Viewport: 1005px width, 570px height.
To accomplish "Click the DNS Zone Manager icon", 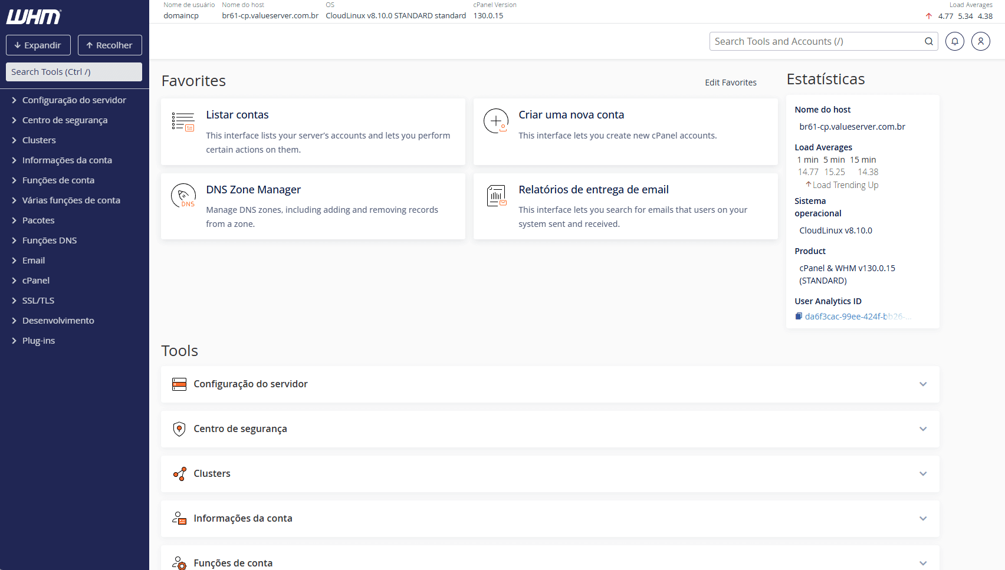I will tap(183, 196).
